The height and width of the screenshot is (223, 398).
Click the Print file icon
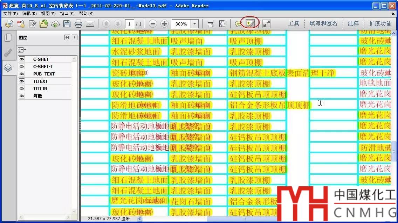click(78, 24)
